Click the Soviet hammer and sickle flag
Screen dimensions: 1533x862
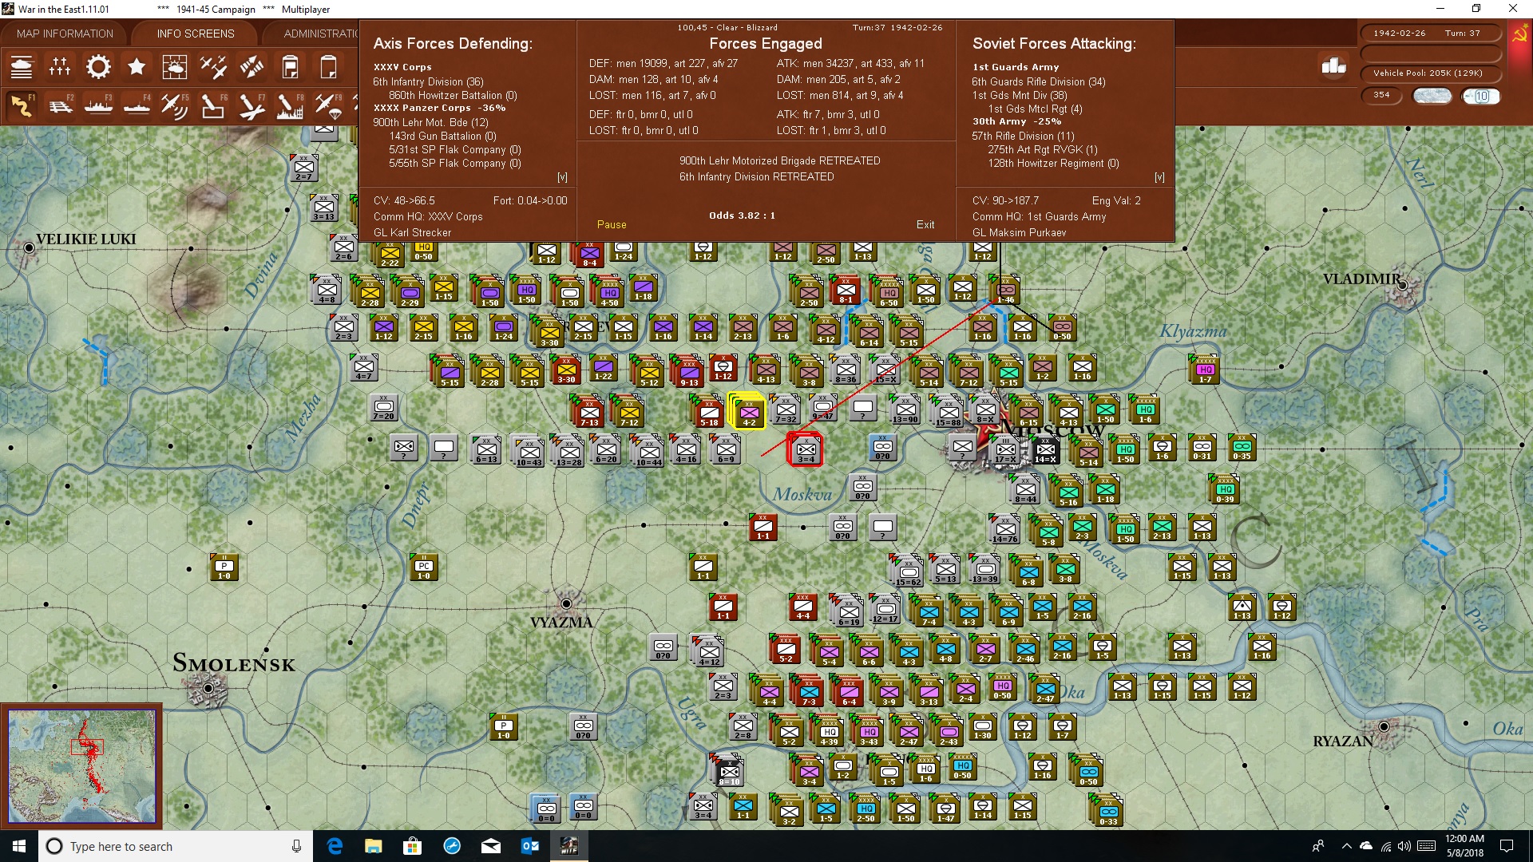coord(1519,35)
